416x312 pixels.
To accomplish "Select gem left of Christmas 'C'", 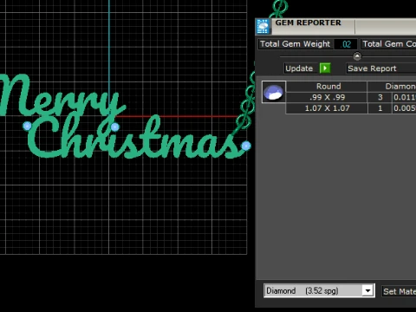I will pyautogui.click(x=27, y=126).
